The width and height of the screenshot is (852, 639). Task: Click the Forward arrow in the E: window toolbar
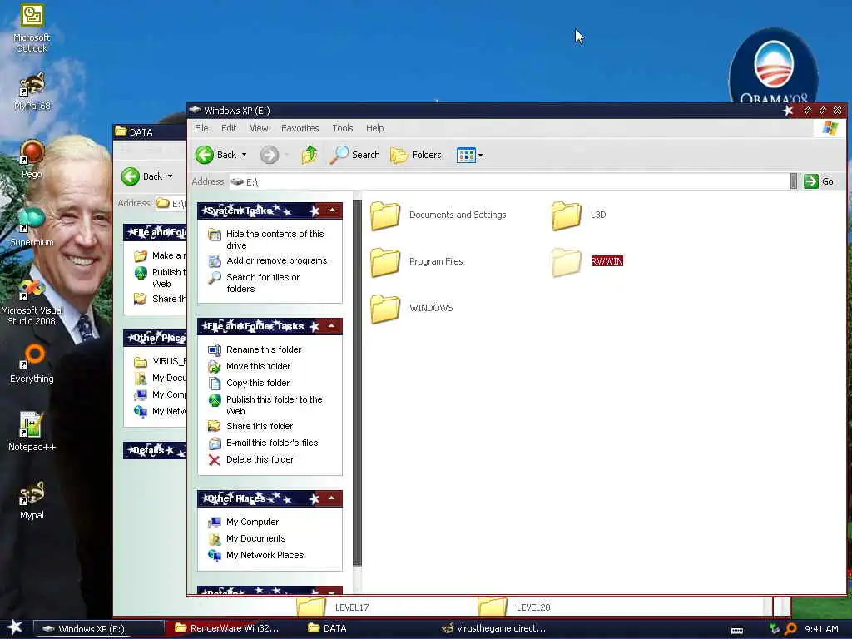point(270,155)
